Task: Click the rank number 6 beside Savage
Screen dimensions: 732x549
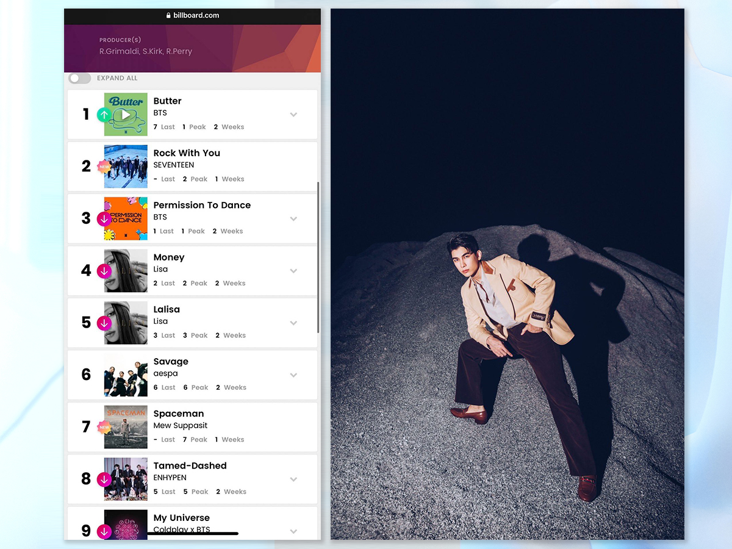Action: tap(86, 375)
